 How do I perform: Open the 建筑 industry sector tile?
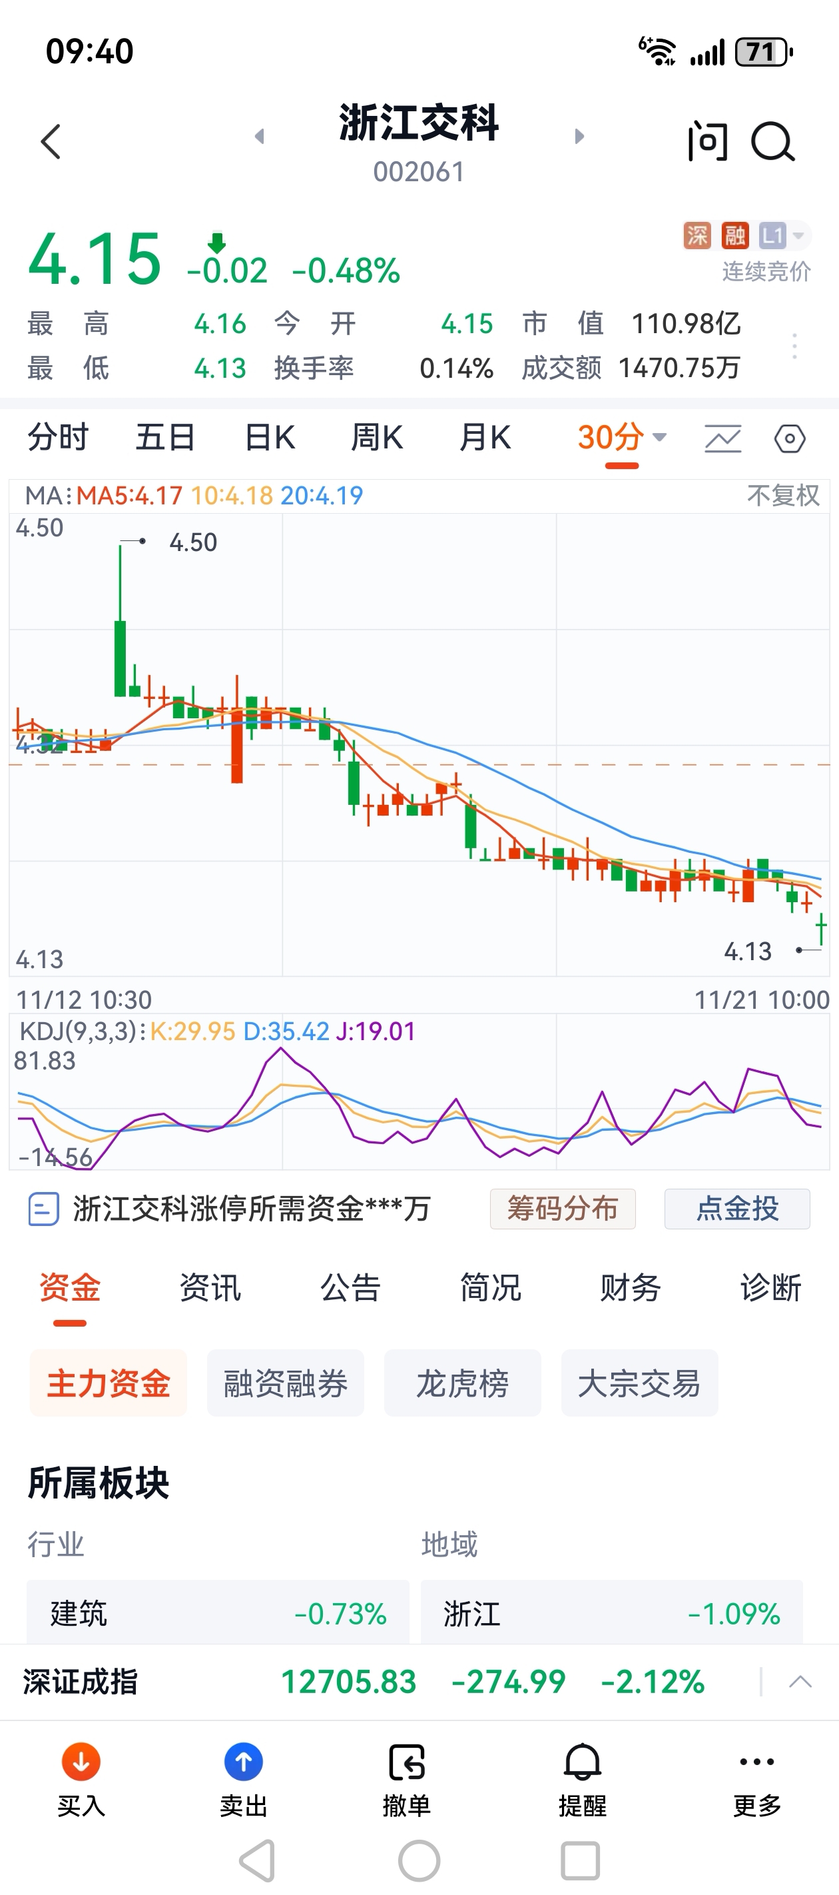pos(218,1613)
